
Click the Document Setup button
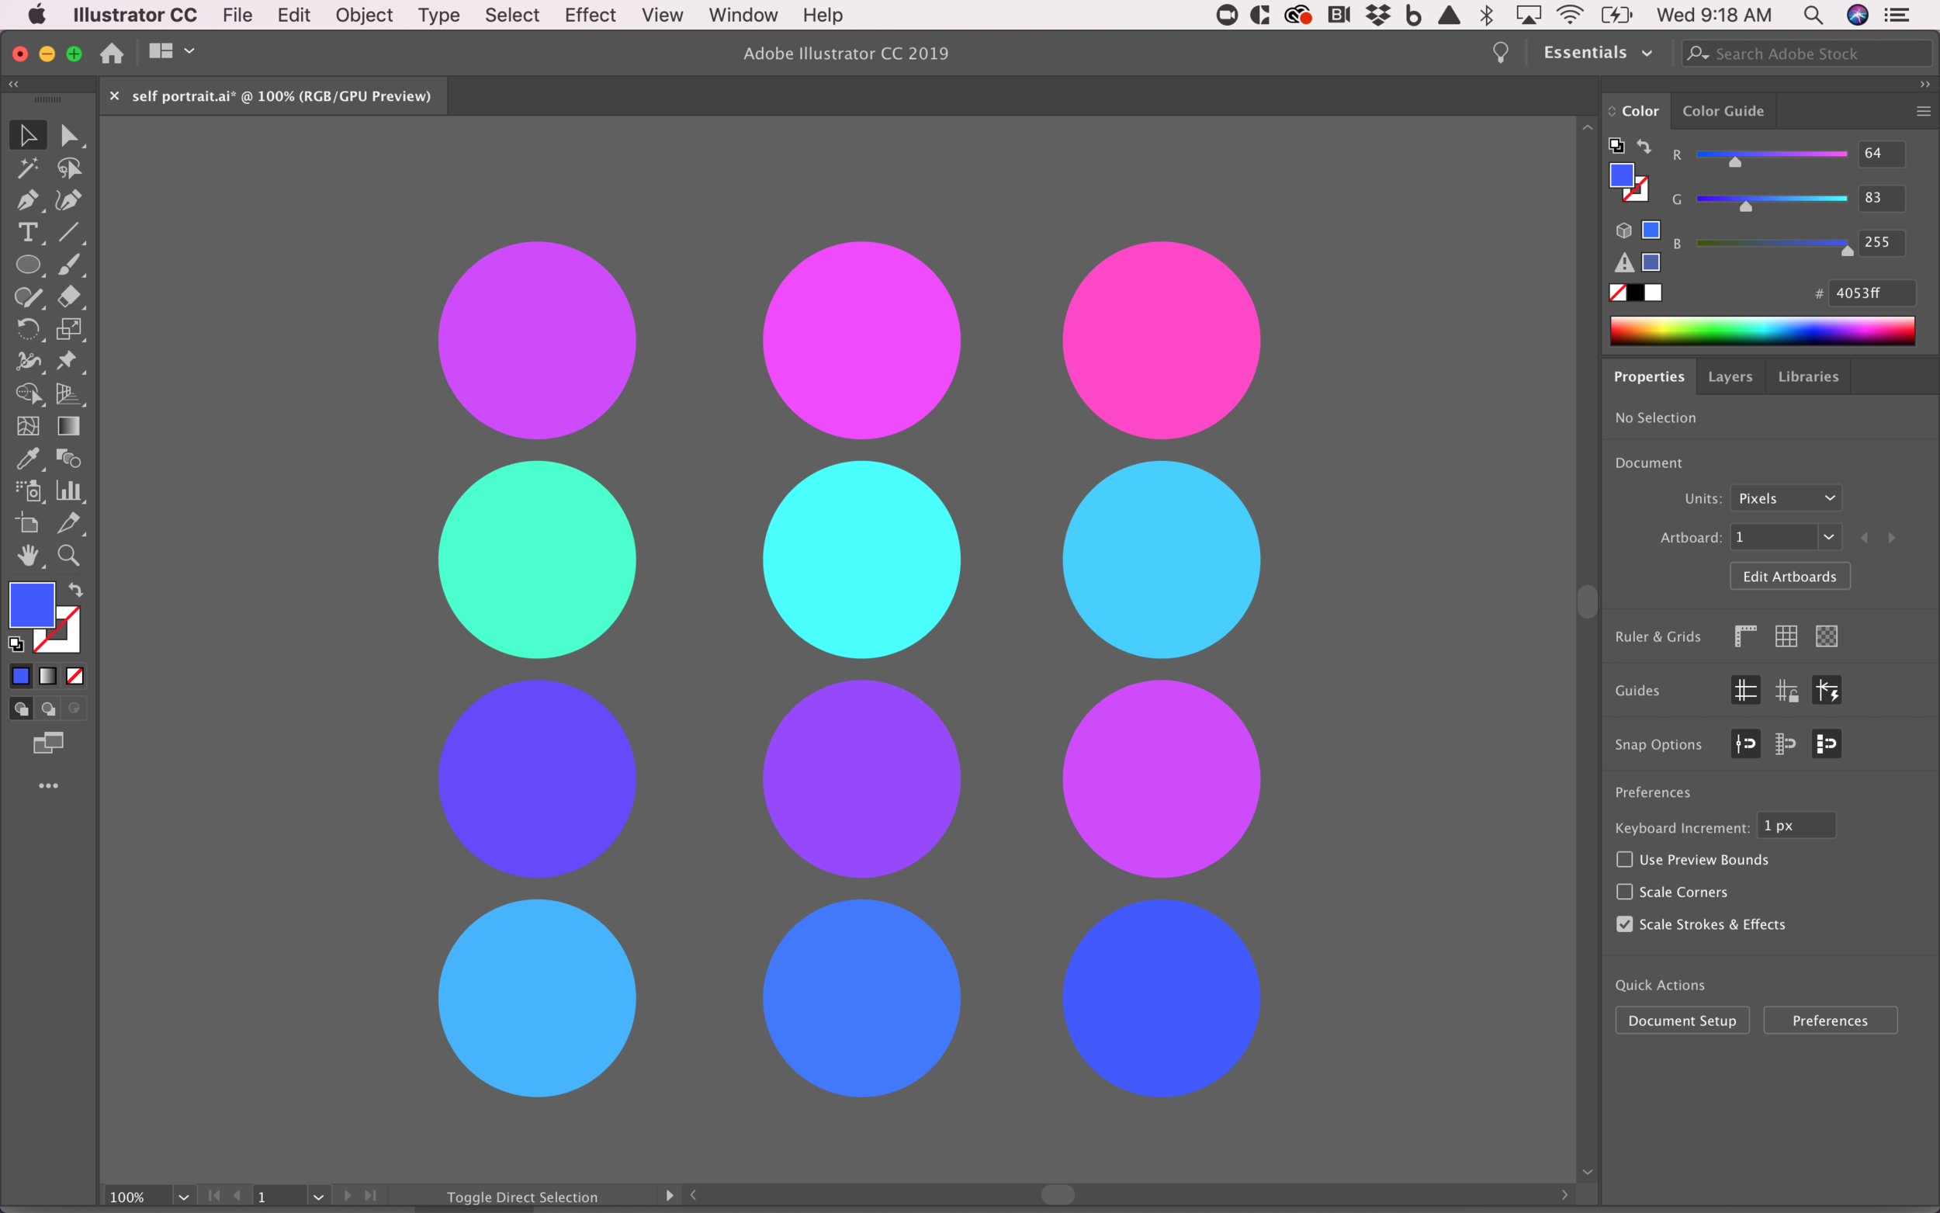(x=1681, y=1021)
